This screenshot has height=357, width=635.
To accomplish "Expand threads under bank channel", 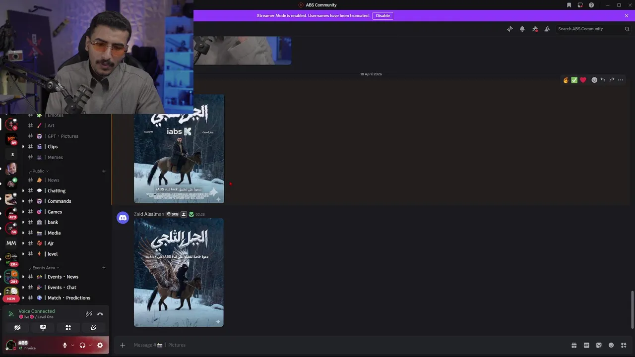I will click(x=22, y=223).
